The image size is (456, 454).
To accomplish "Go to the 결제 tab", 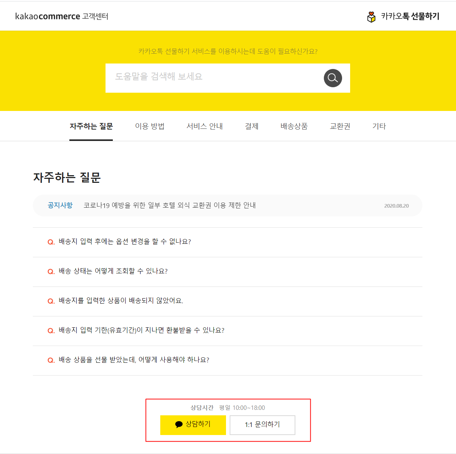I will 252,126.
